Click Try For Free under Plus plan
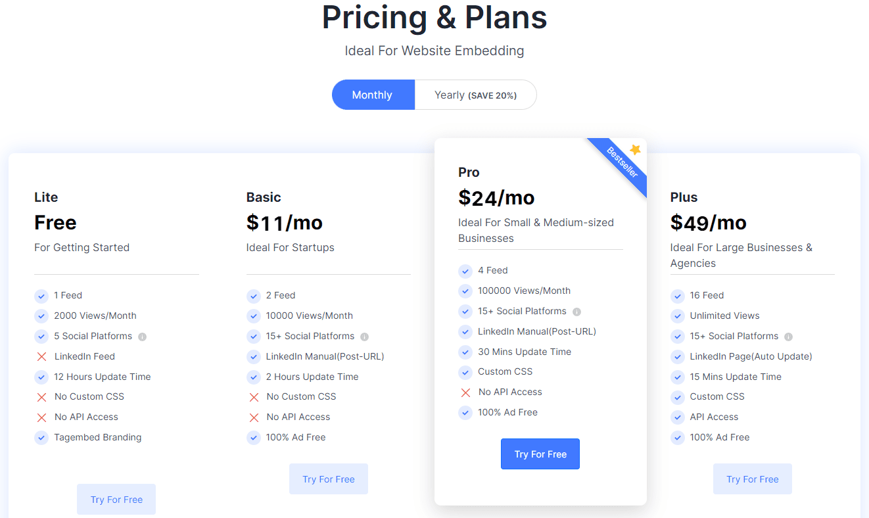Viewport: 869px width, 518px height. point(753,479)
